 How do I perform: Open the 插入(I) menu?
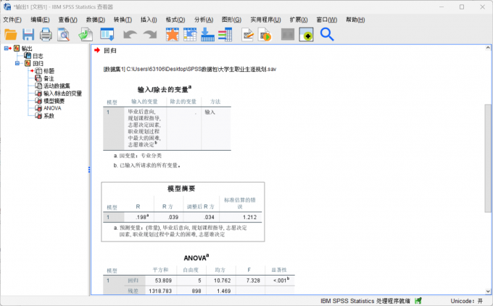pos(149,20)
